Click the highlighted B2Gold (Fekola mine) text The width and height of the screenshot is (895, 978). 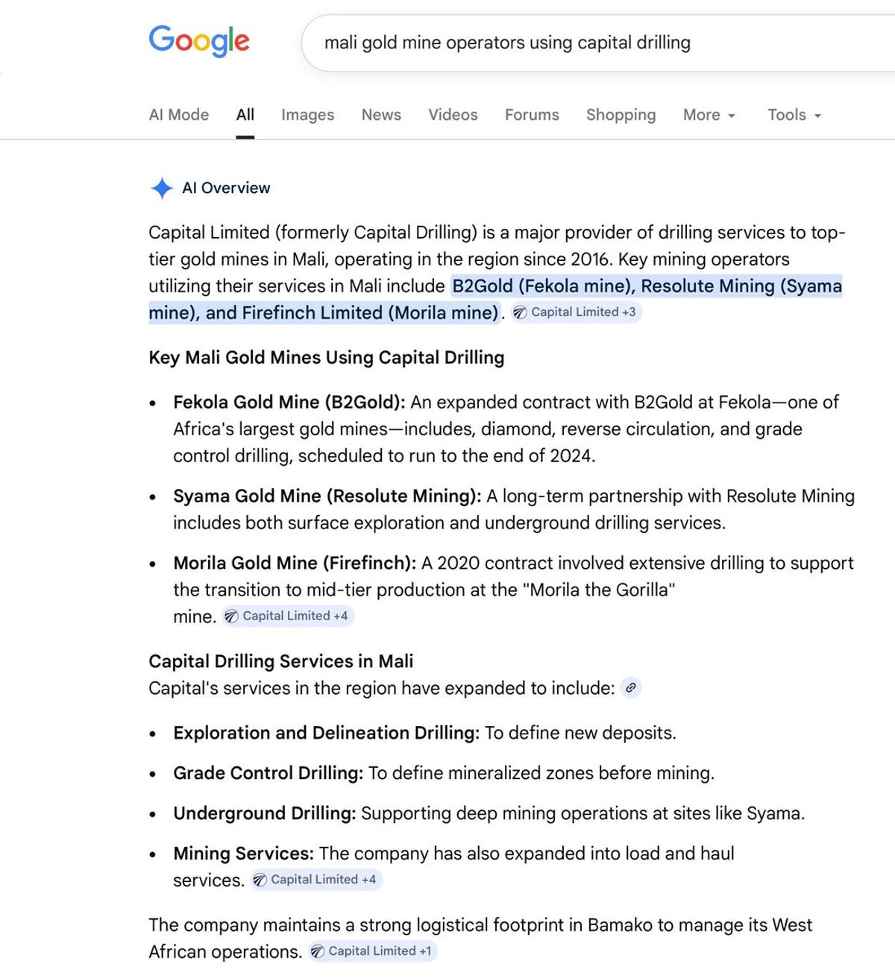(x=543, y=286)
